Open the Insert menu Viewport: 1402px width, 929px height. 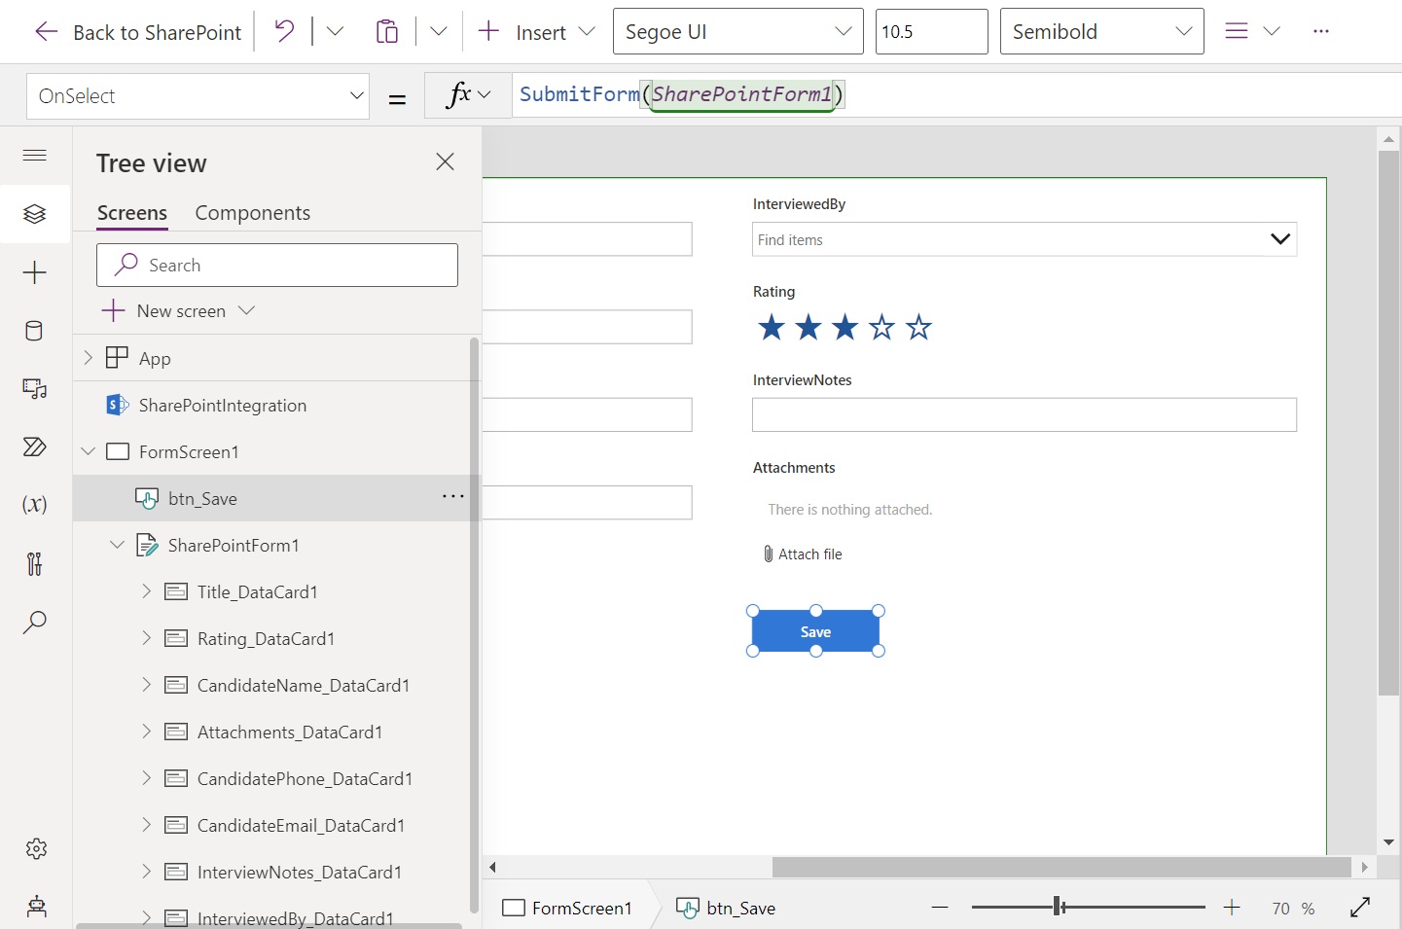pyautogui.click(x=533, y=30)
